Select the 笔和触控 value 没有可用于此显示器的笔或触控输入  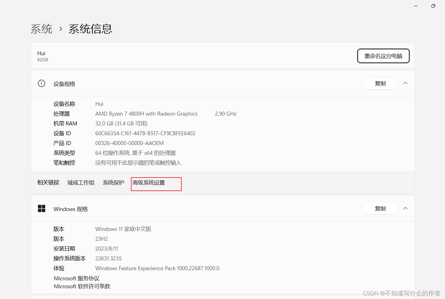138,163
